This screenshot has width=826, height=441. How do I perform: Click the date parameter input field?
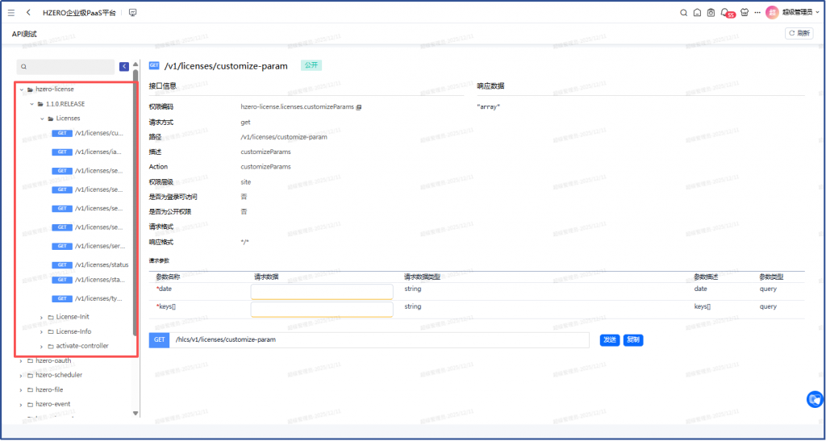[x=322, y=291]
